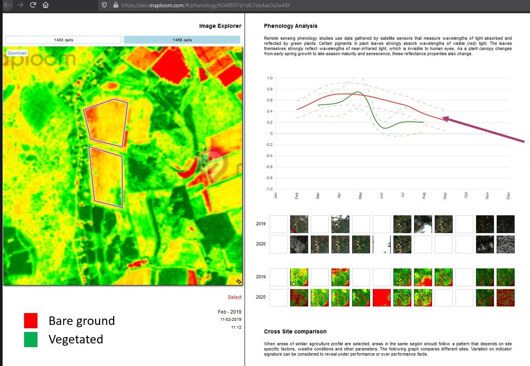Toggle the highlighted 1468 cells view
The width and height of the screenshot is (530, 366).
click(182, 40)
